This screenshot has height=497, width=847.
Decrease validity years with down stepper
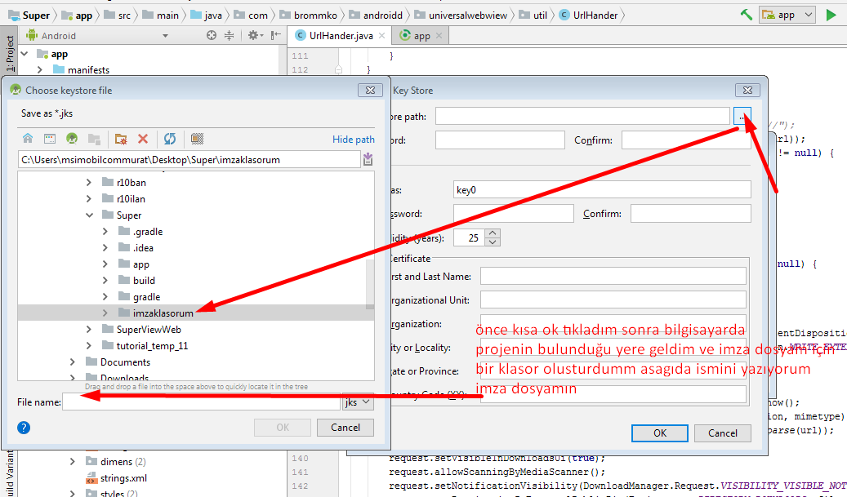pyautogui.click(x=492, y=242)
